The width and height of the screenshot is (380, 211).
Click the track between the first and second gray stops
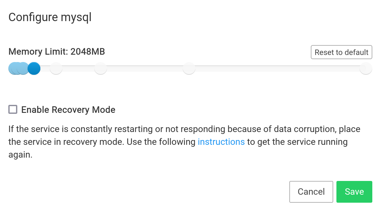point(78,68)
